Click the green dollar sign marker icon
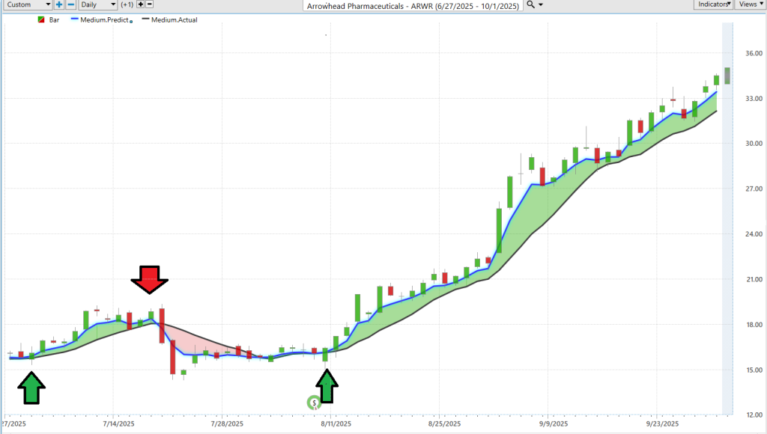767x434 pixels. pyautogui.click(x=314, y=403)
